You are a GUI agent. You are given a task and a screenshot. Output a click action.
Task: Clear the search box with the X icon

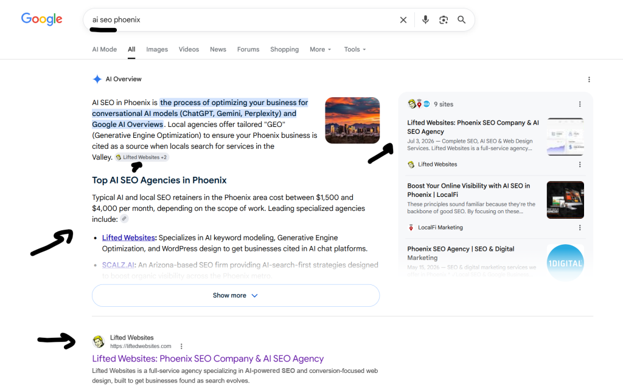point(403,20)
